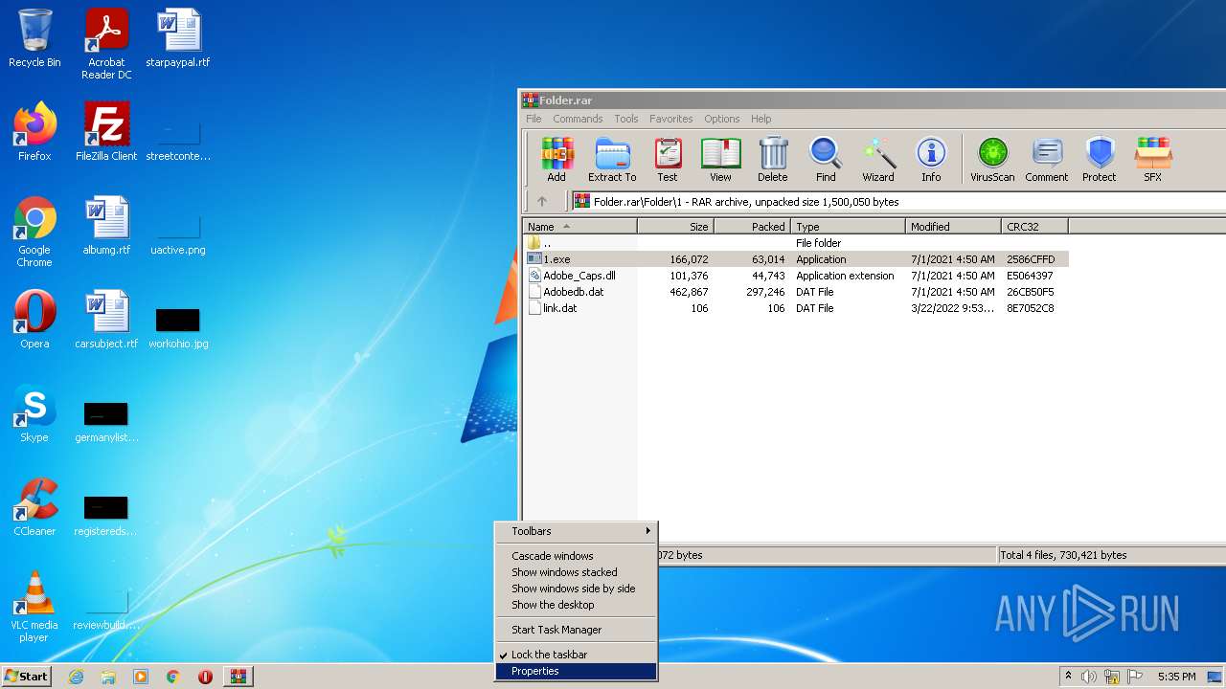
Task: Choose Show windows side by side
Action: coord(576,589)
